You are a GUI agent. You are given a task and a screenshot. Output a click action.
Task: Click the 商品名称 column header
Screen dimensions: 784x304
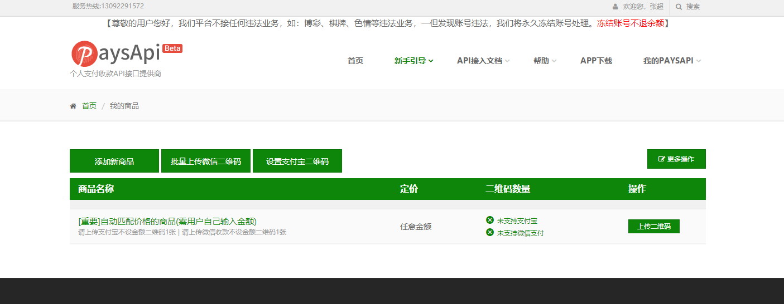pyautogui.click(x=96, y=189)
